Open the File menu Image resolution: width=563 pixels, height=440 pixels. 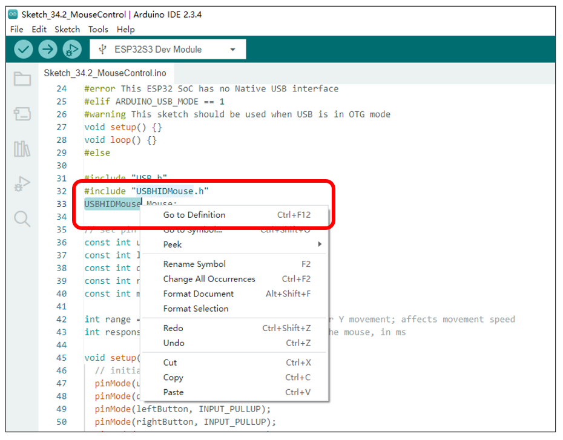pyautogui.click(x=17, y=30)
